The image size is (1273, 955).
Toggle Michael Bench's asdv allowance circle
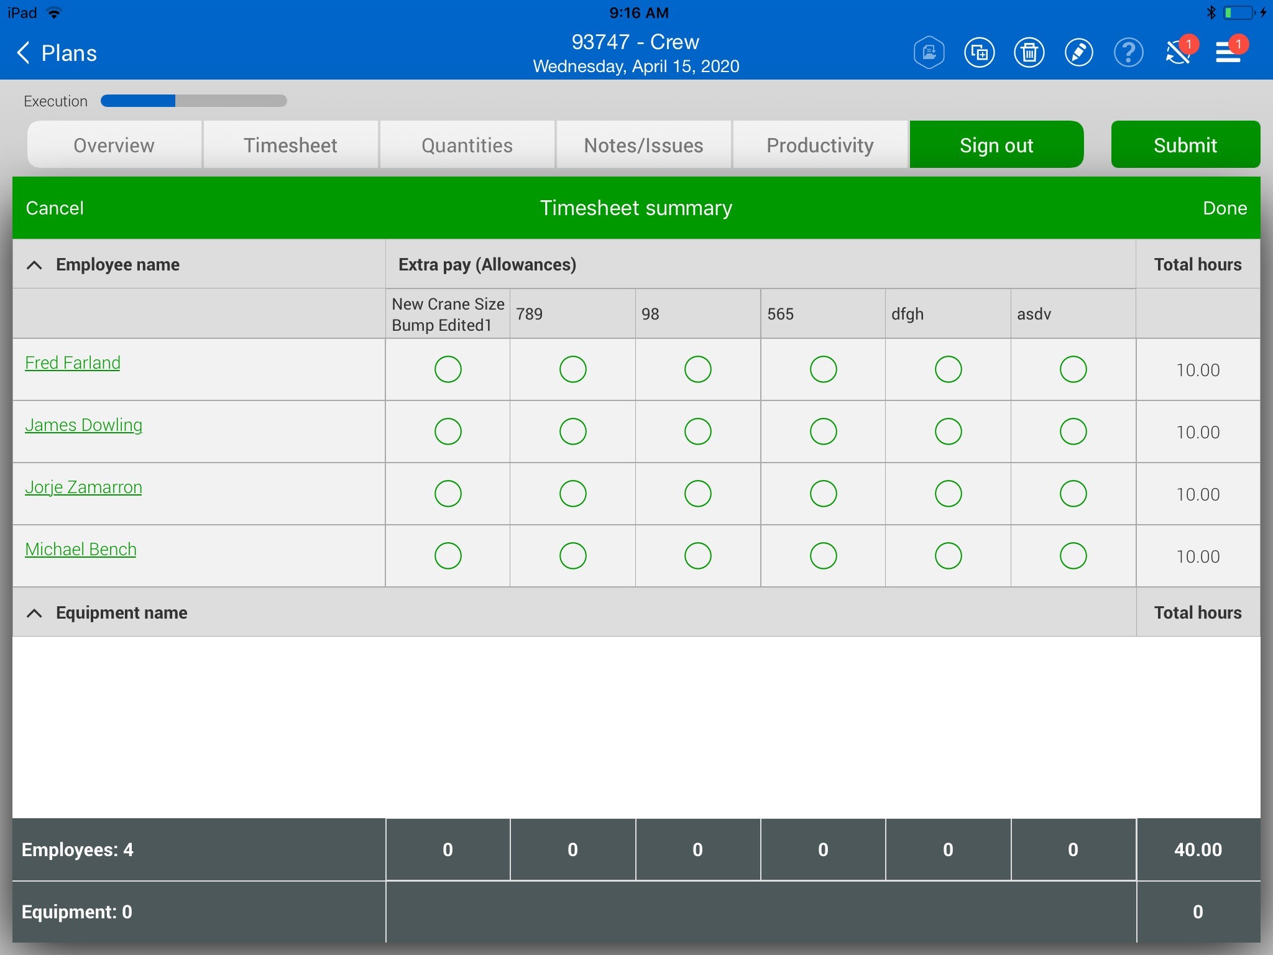click(1073, 556)
